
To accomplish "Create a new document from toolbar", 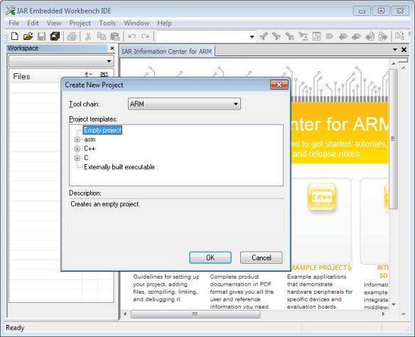I will [x=14, y=36].
